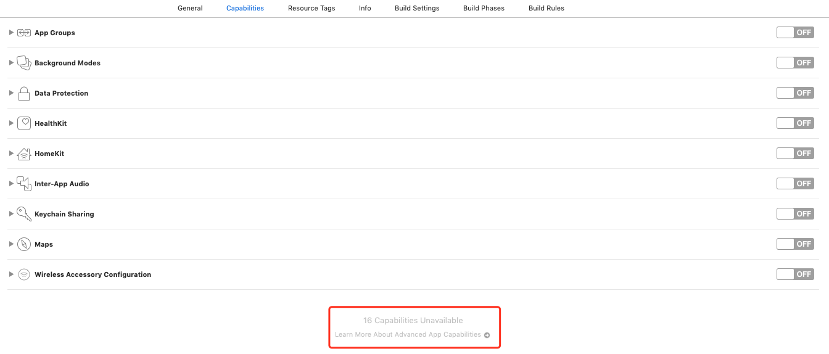This screenshot has height=354, width=829.
Task: Toggle Data Protection switch on
Action: point(795,93)
